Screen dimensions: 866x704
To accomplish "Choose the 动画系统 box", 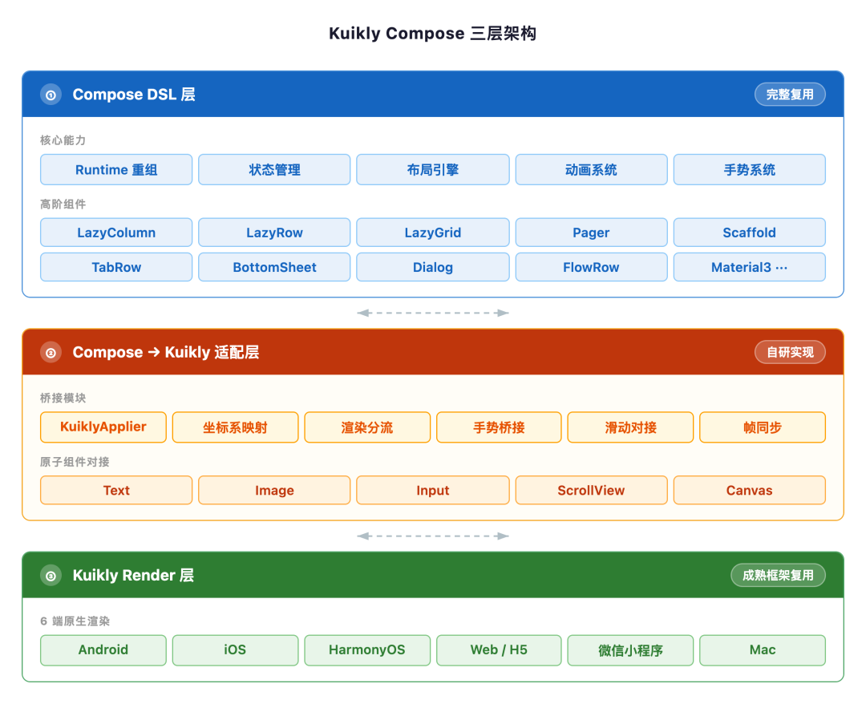I will (591, 169).
